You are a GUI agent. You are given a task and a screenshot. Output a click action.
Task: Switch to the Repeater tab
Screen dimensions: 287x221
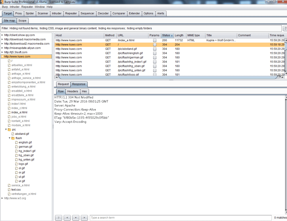pos(71,13)
